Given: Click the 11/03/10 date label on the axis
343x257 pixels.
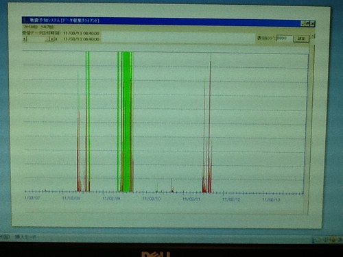Looking at the screenshot, I should pos(152,199).
